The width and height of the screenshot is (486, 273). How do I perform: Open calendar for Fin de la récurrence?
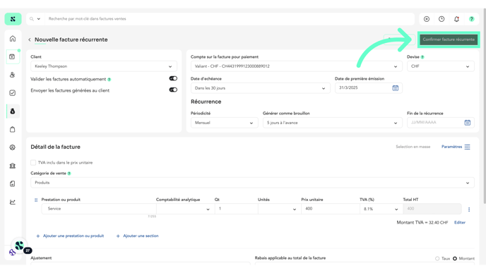468,123
